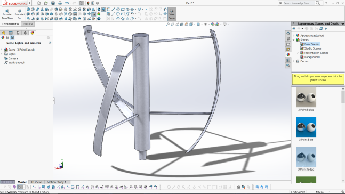Open the SOLIDWORKS menu flyout arrow

point(30,3)
